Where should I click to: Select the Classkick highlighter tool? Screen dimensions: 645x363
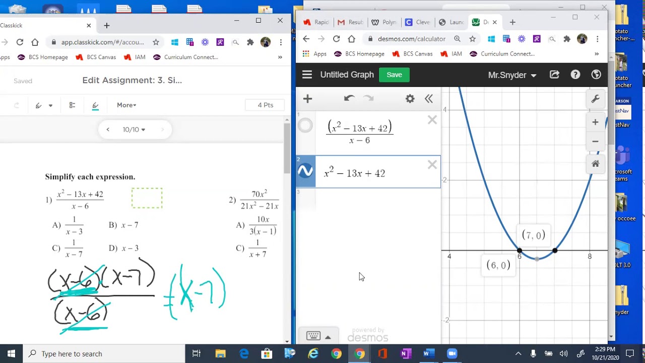point(95,105)
